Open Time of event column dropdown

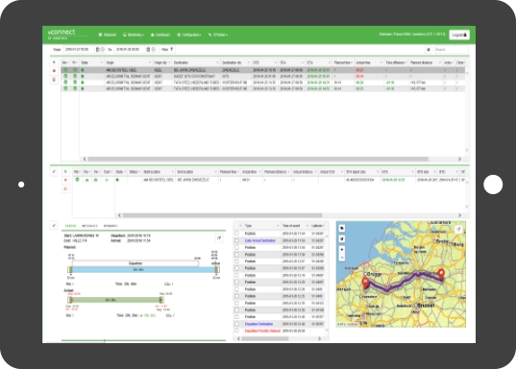click(x=307, y=226)
